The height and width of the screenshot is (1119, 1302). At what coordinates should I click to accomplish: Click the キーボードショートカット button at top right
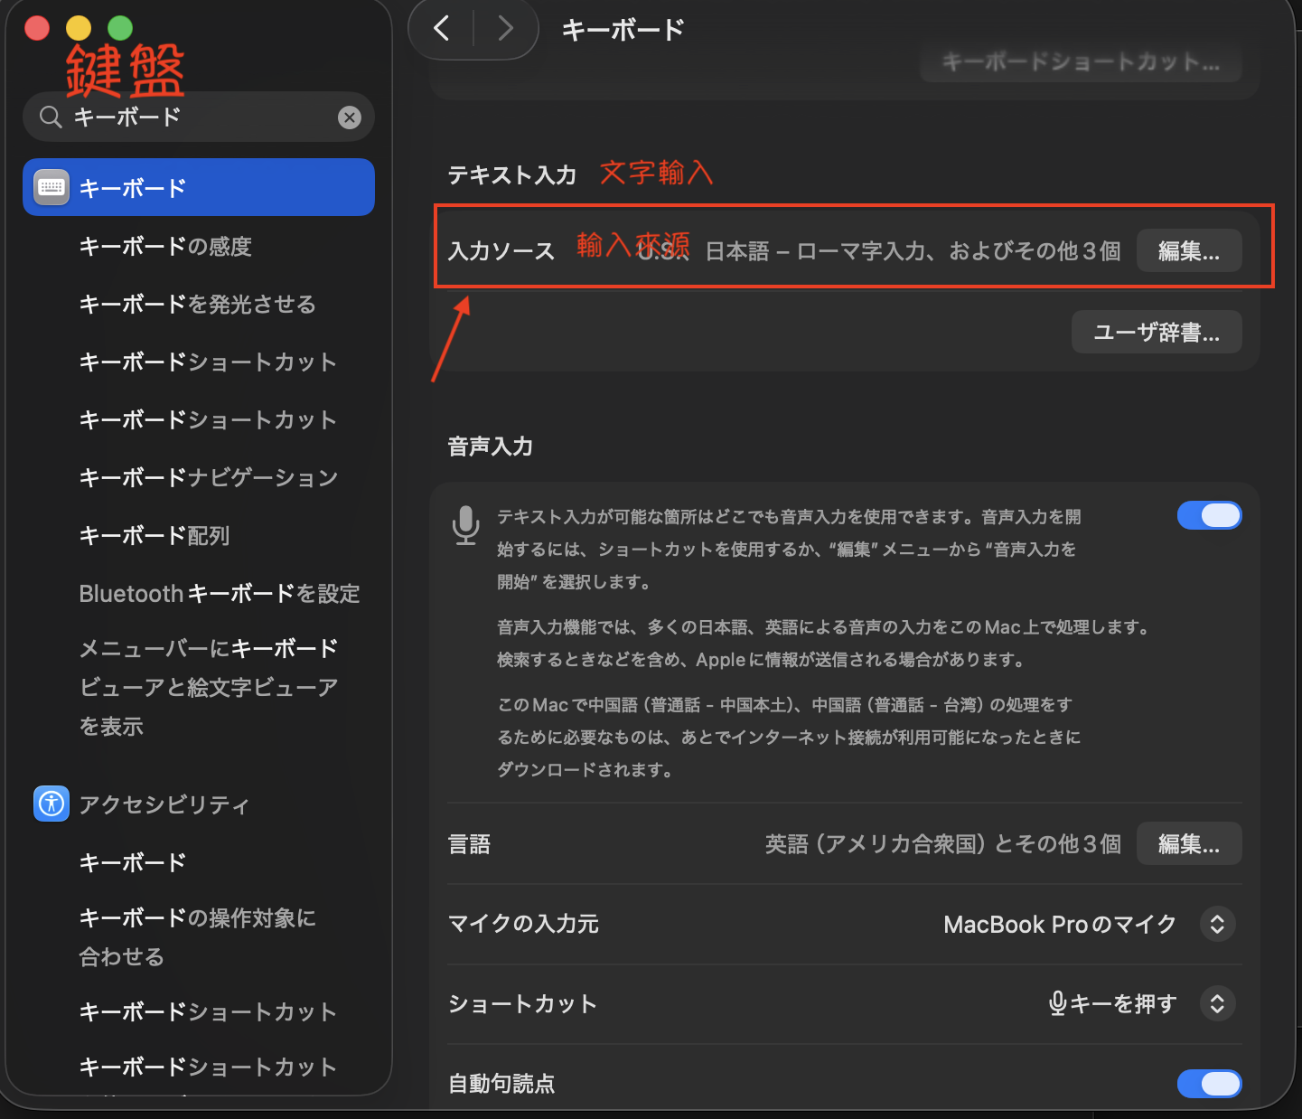pos(1081,62)
